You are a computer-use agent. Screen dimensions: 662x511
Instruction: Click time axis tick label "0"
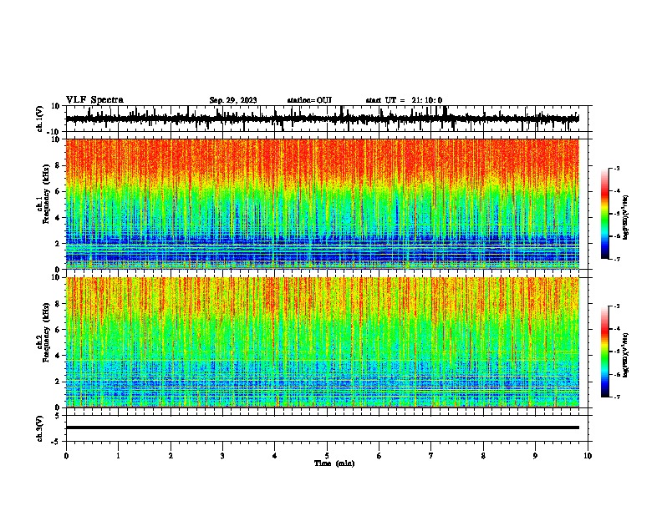[66, 456]
